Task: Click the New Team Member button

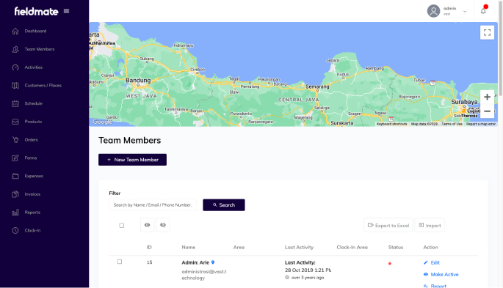Action: (132, 160)
